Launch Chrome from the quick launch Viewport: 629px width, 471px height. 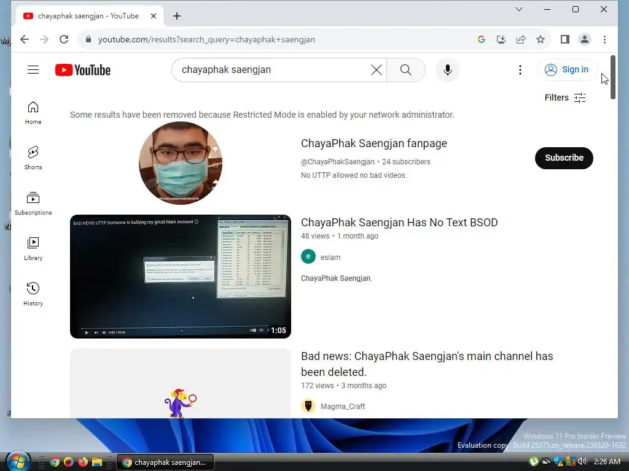[x=55, y=462]
